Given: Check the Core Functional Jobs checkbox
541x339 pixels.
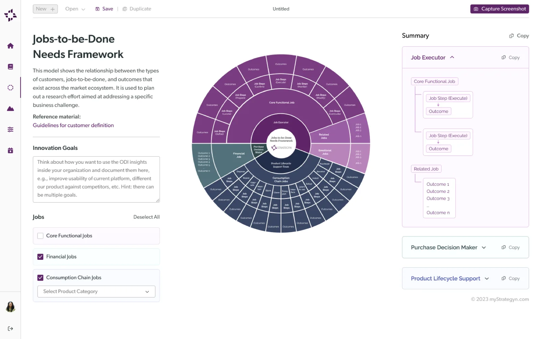Looking at the screenshot, I should [x=40, y=236].
